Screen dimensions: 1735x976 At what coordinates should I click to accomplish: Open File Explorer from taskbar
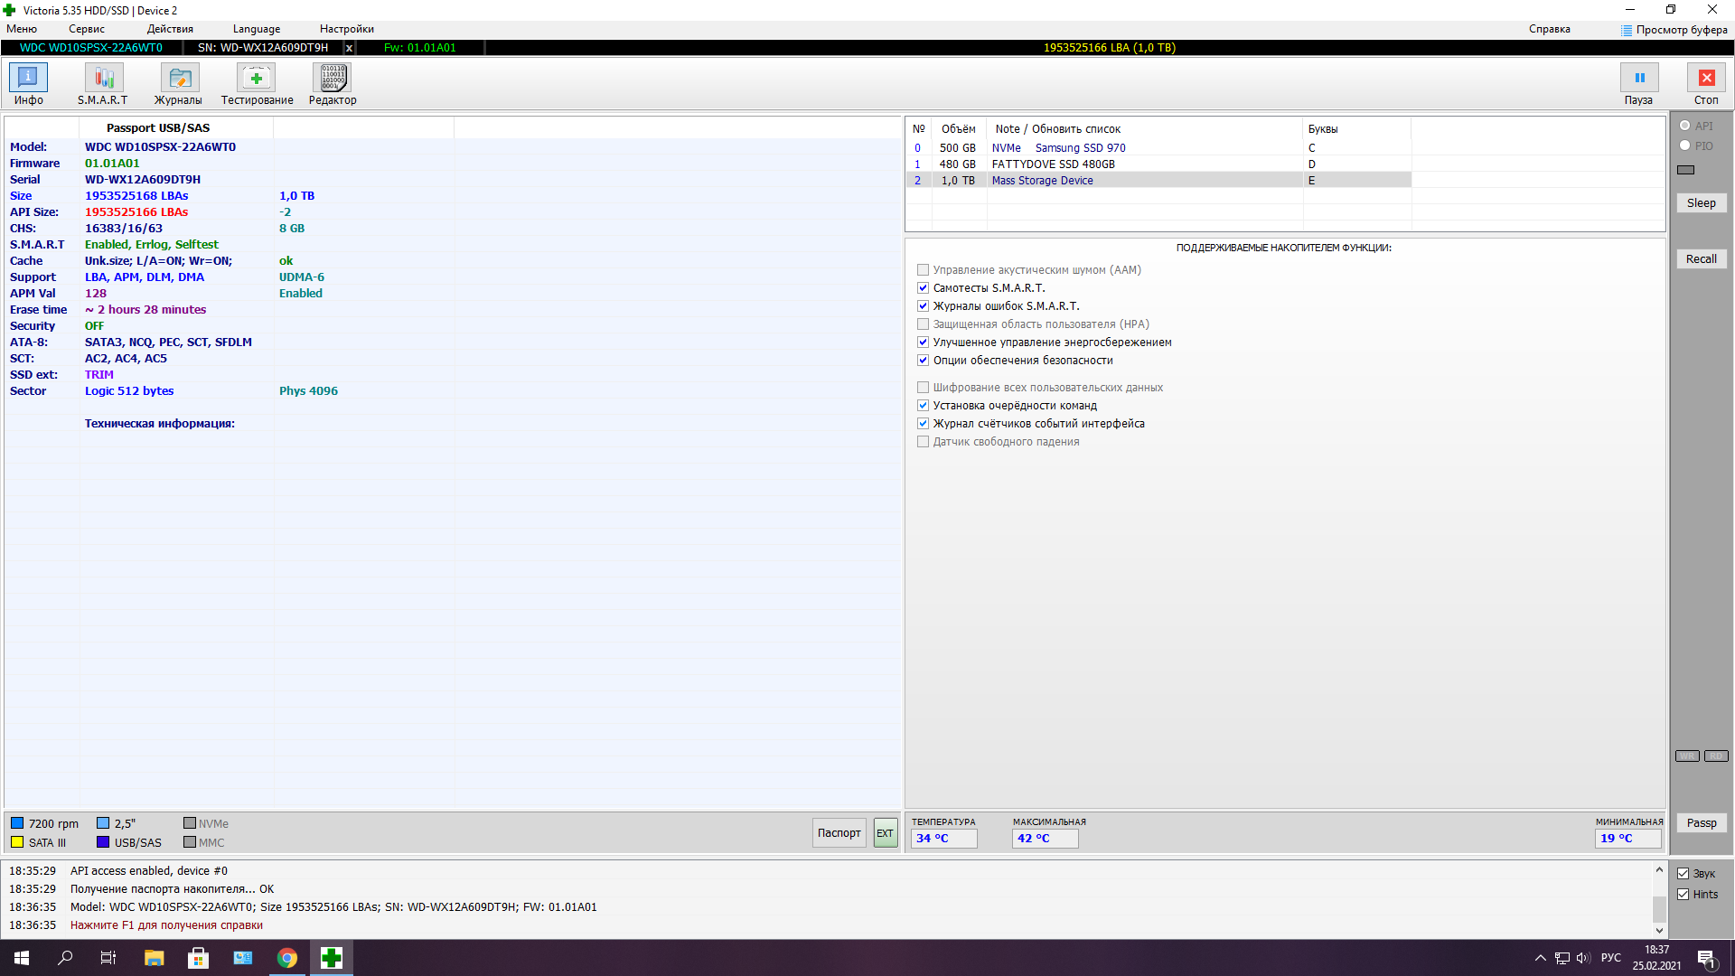point(154,958)
